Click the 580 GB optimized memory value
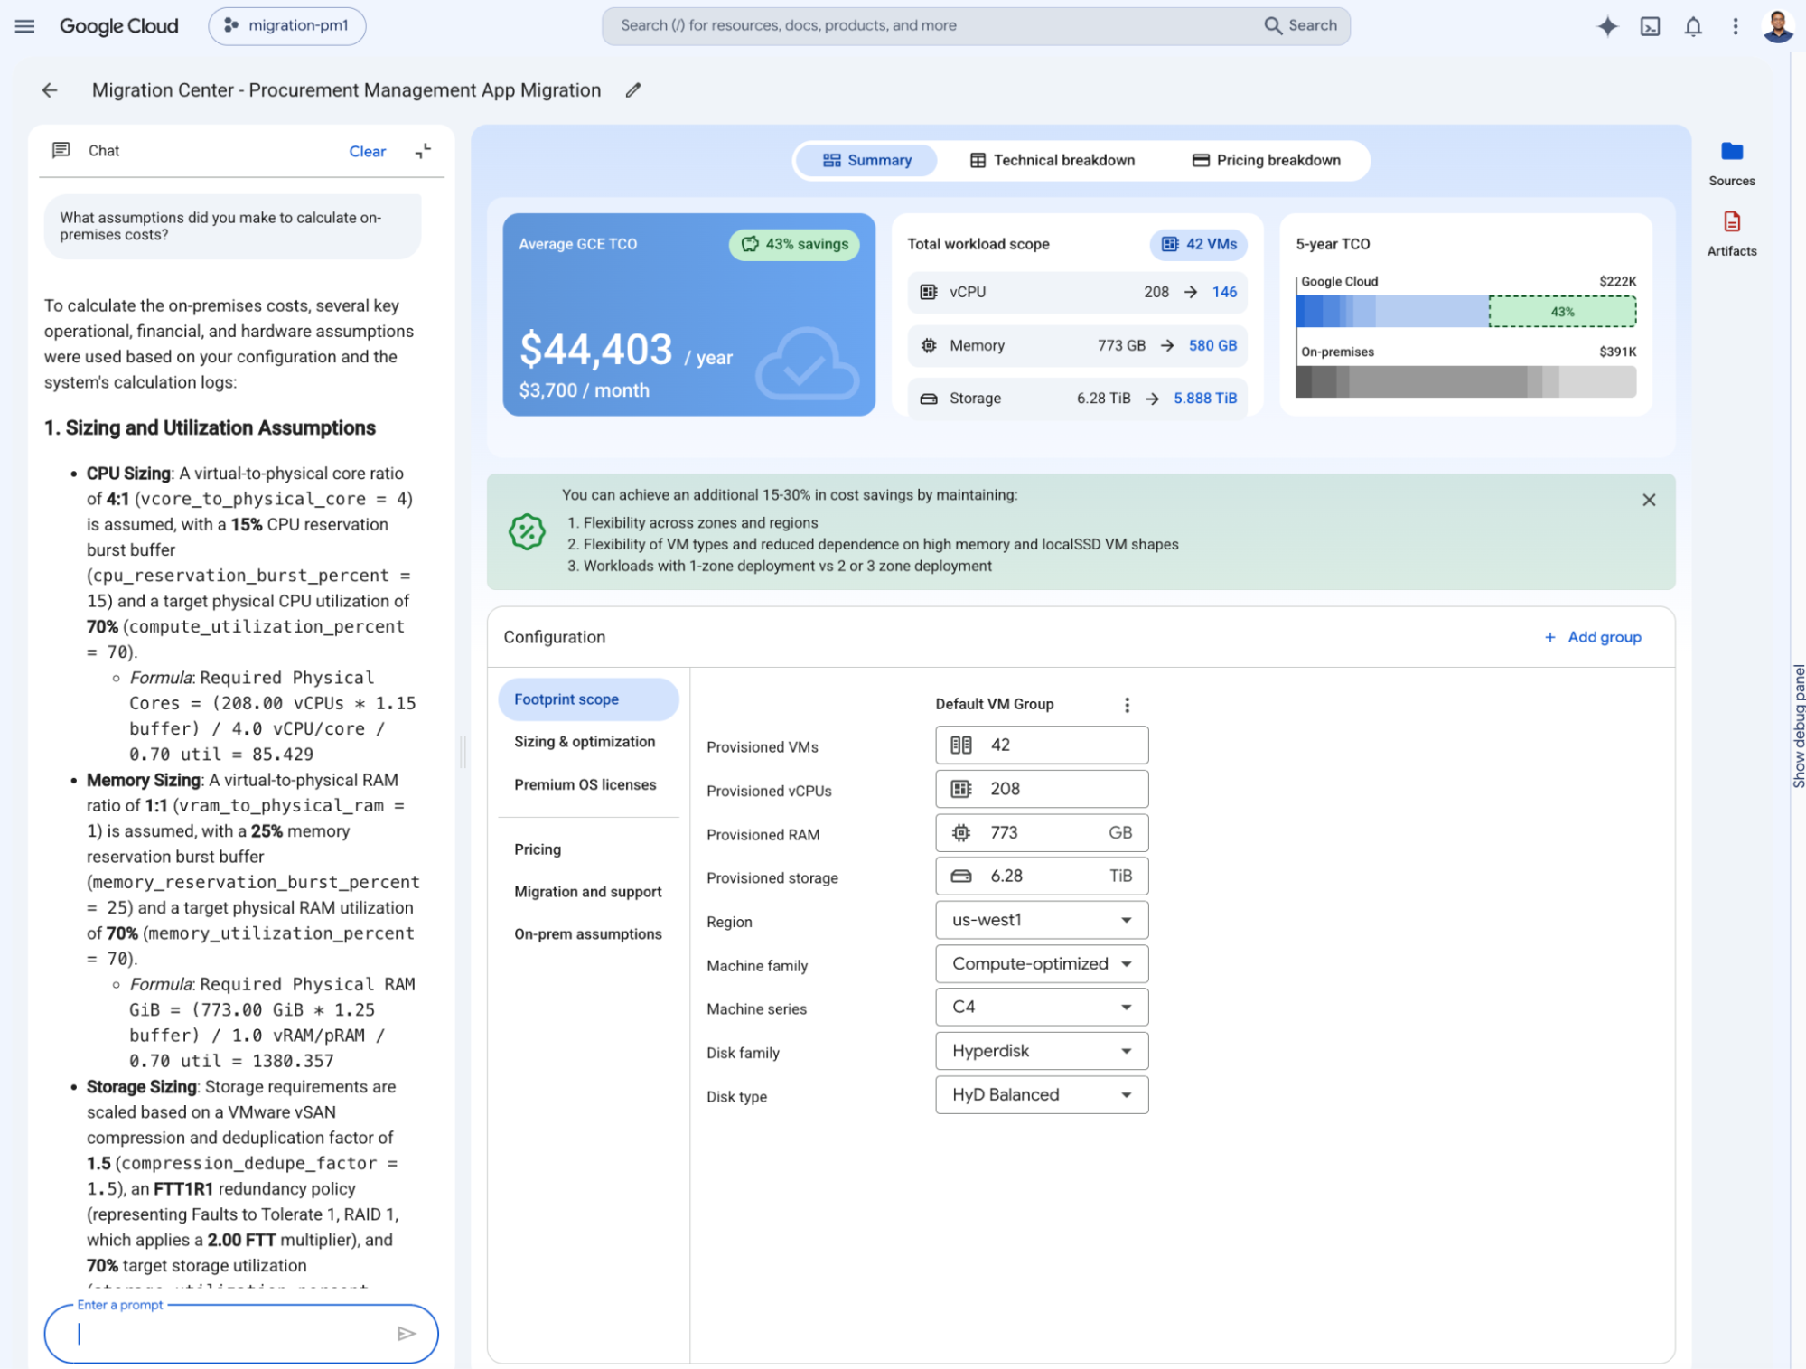The image size is (1806, 1369). pyautogui.click(x=1212, y=345)
